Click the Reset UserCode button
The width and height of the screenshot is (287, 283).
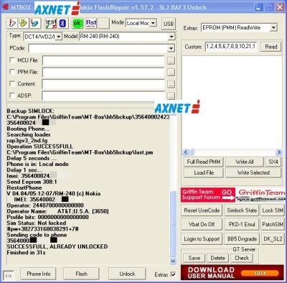coord(202,210)
